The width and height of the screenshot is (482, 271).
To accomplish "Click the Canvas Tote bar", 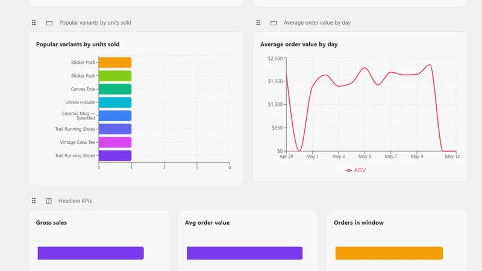I will click(x=115, y=89).
